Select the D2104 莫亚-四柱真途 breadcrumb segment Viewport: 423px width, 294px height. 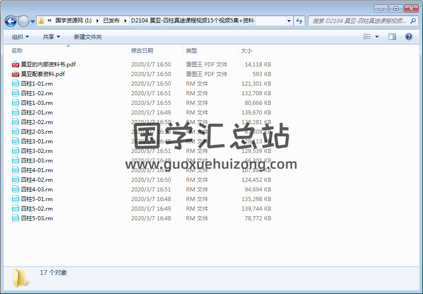pyautogui.click(x=192, y=21)
